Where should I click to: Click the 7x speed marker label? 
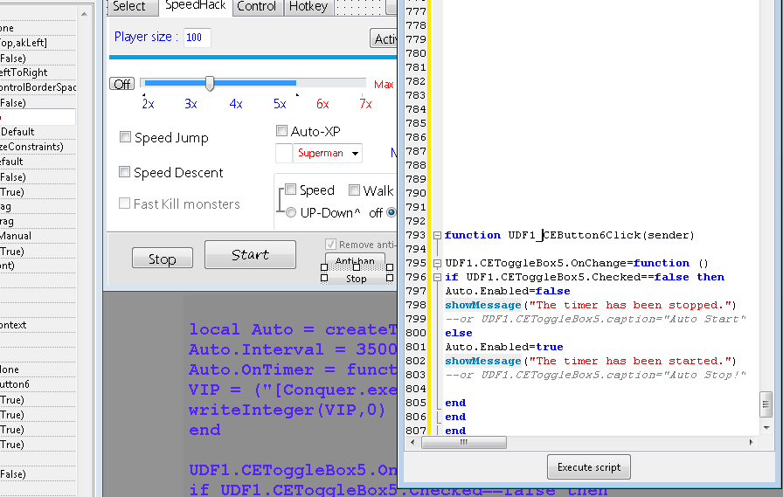coord(365,104)
